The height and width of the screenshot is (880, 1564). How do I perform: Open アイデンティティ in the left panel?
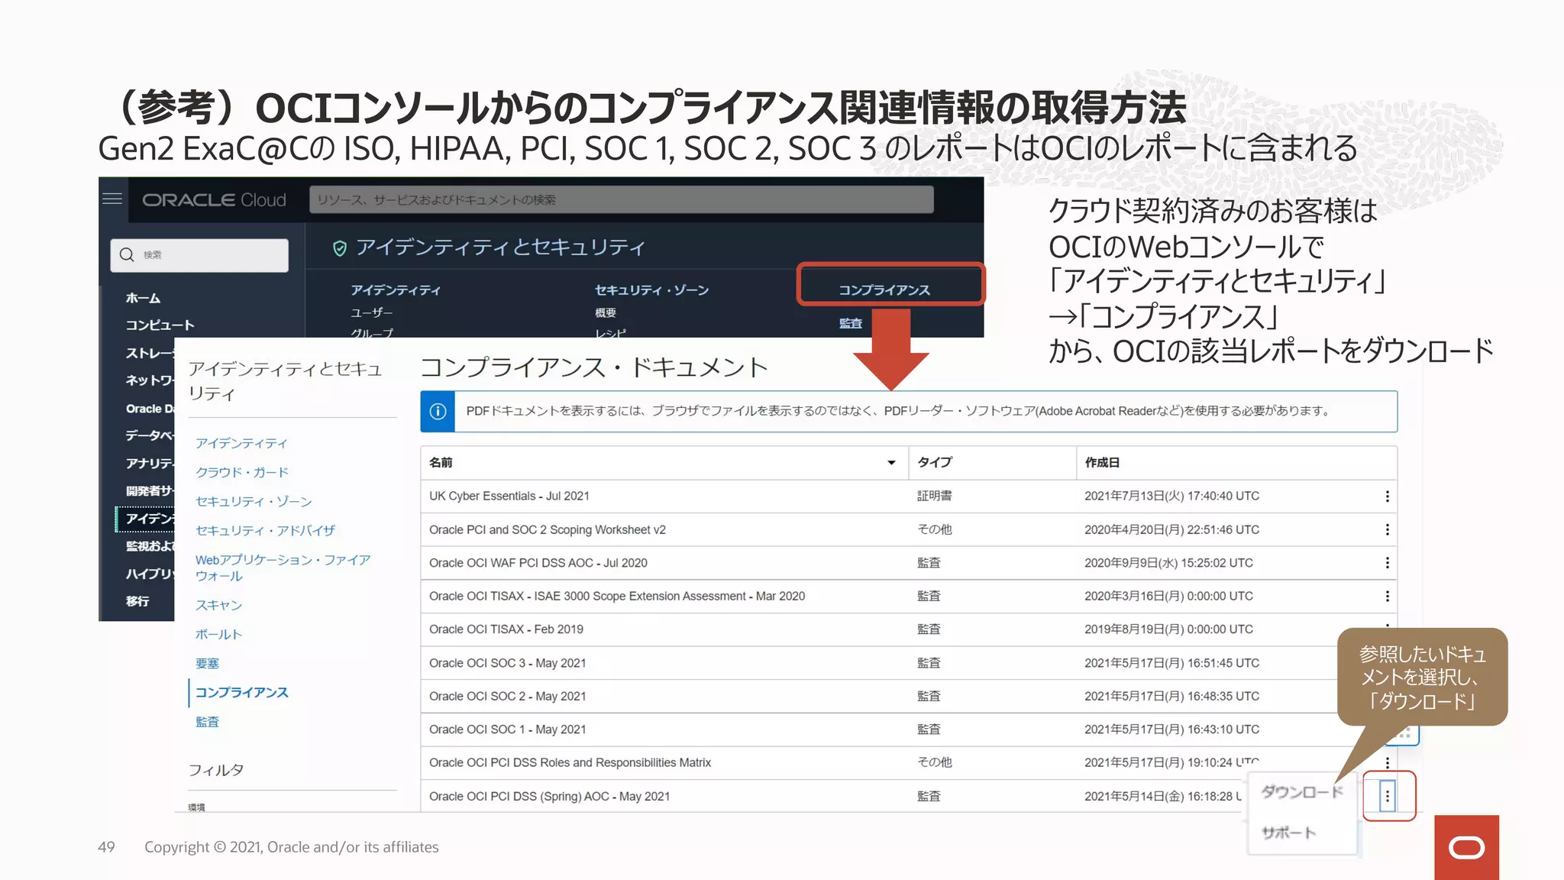click(241, 443)
